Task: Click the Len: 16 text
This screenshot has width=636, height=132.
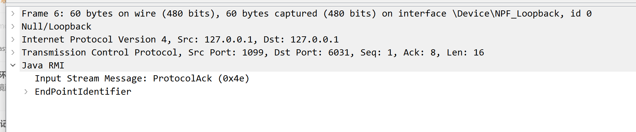Action: [x=465, y=52]
